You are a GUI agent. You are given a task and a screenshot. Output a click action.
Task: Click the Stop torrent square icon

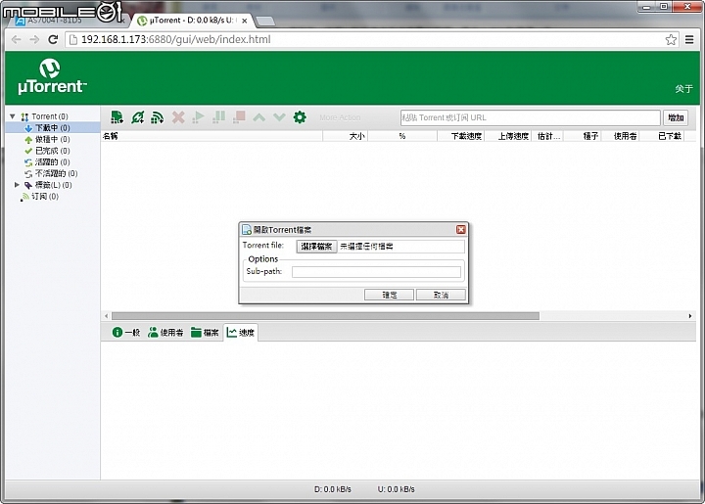point(239,117)
